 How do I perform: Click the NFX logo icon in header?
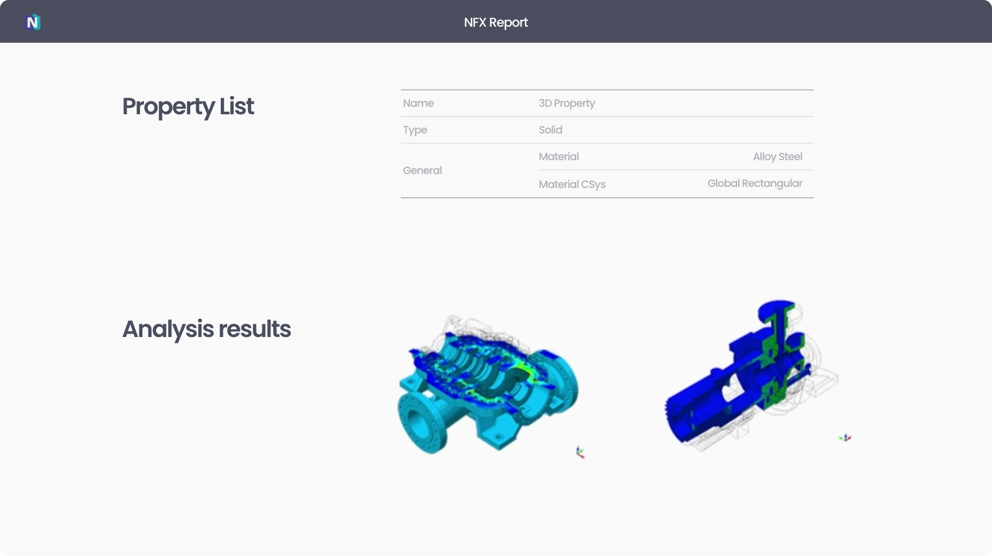tap(33, 22)
